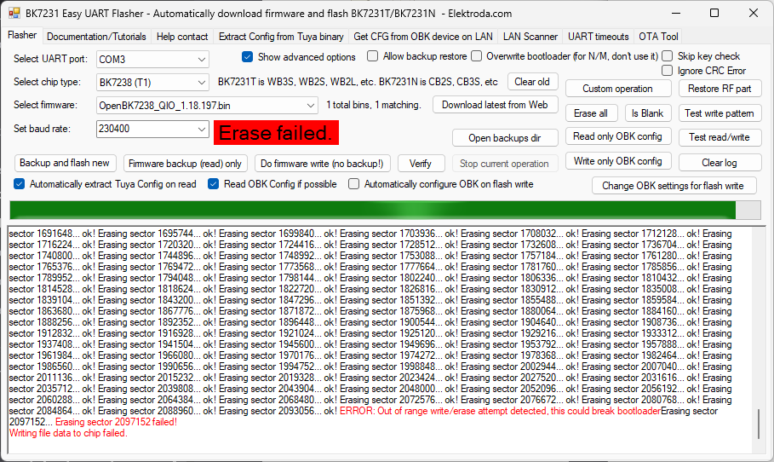Click the 'Set baud rate:' label
The height and width of the screenshot is (462, 774).
coord(42,129)
